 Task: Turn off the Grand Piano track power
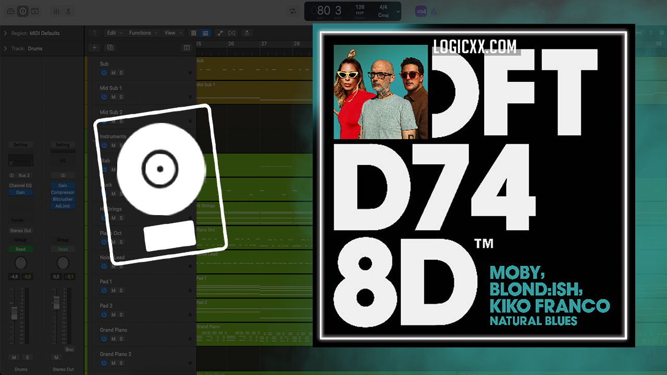coord(104,339)
